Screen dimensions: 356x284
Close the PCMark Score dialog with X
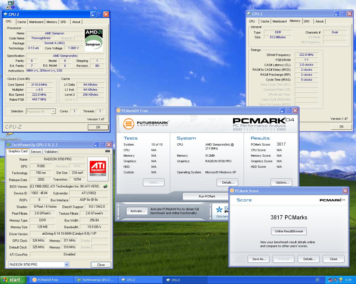click(x=345, y=191)
